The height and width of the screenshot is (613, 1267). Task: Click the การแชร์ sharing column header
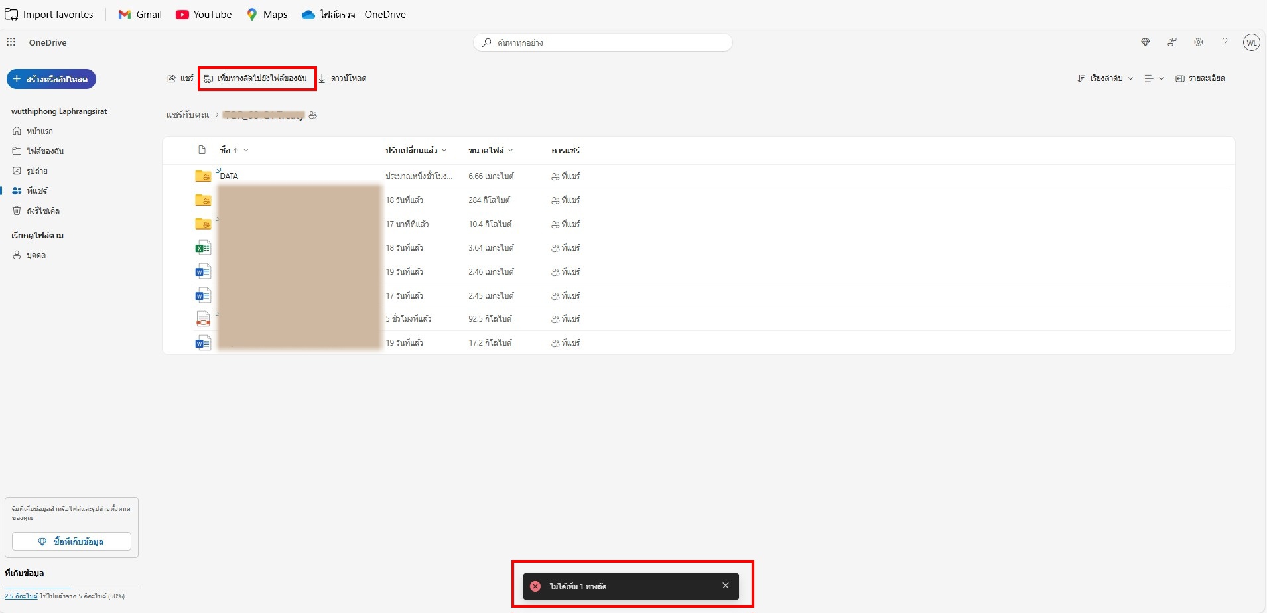(565, 151)
